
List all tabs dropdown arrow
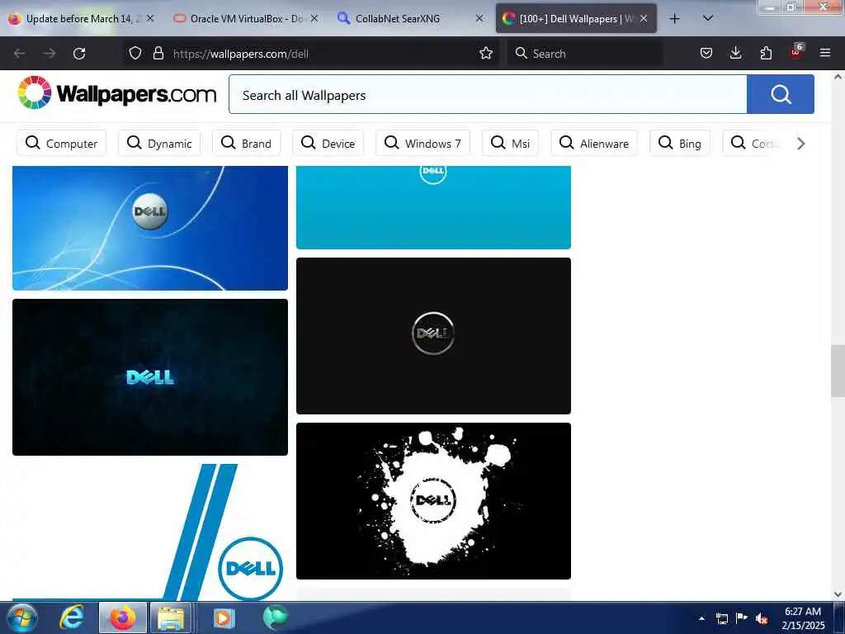point(708,18)
